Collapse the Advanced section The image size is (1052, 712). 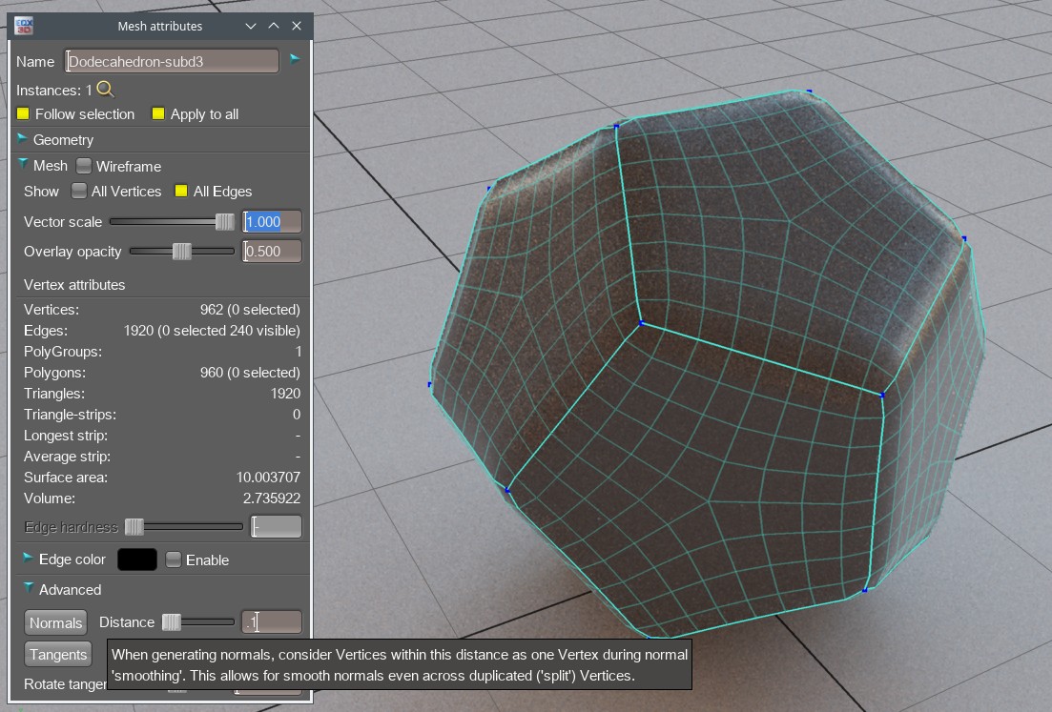(x=29, y=589)
